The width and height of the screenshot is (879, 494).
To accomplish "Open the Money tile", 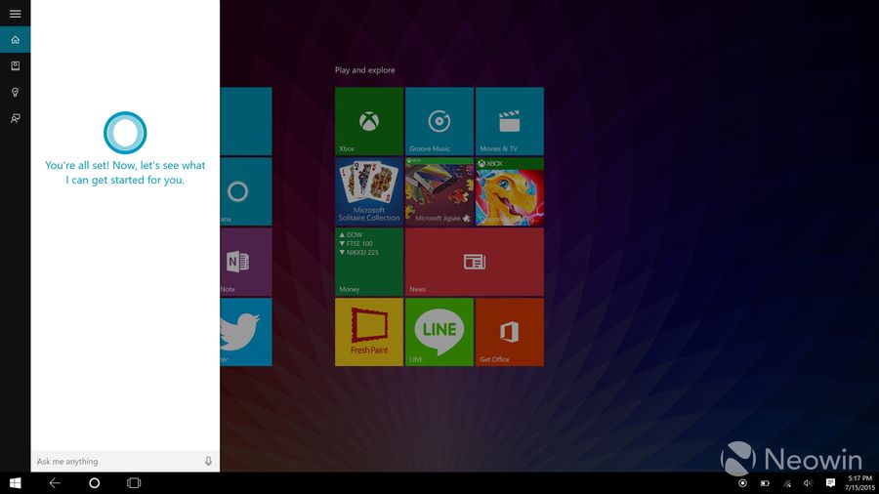I will 369,262.
